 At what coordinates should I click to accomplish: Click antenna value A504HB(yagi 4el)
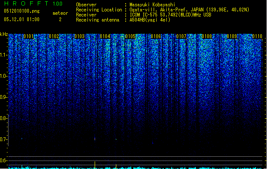coord(150,20)
